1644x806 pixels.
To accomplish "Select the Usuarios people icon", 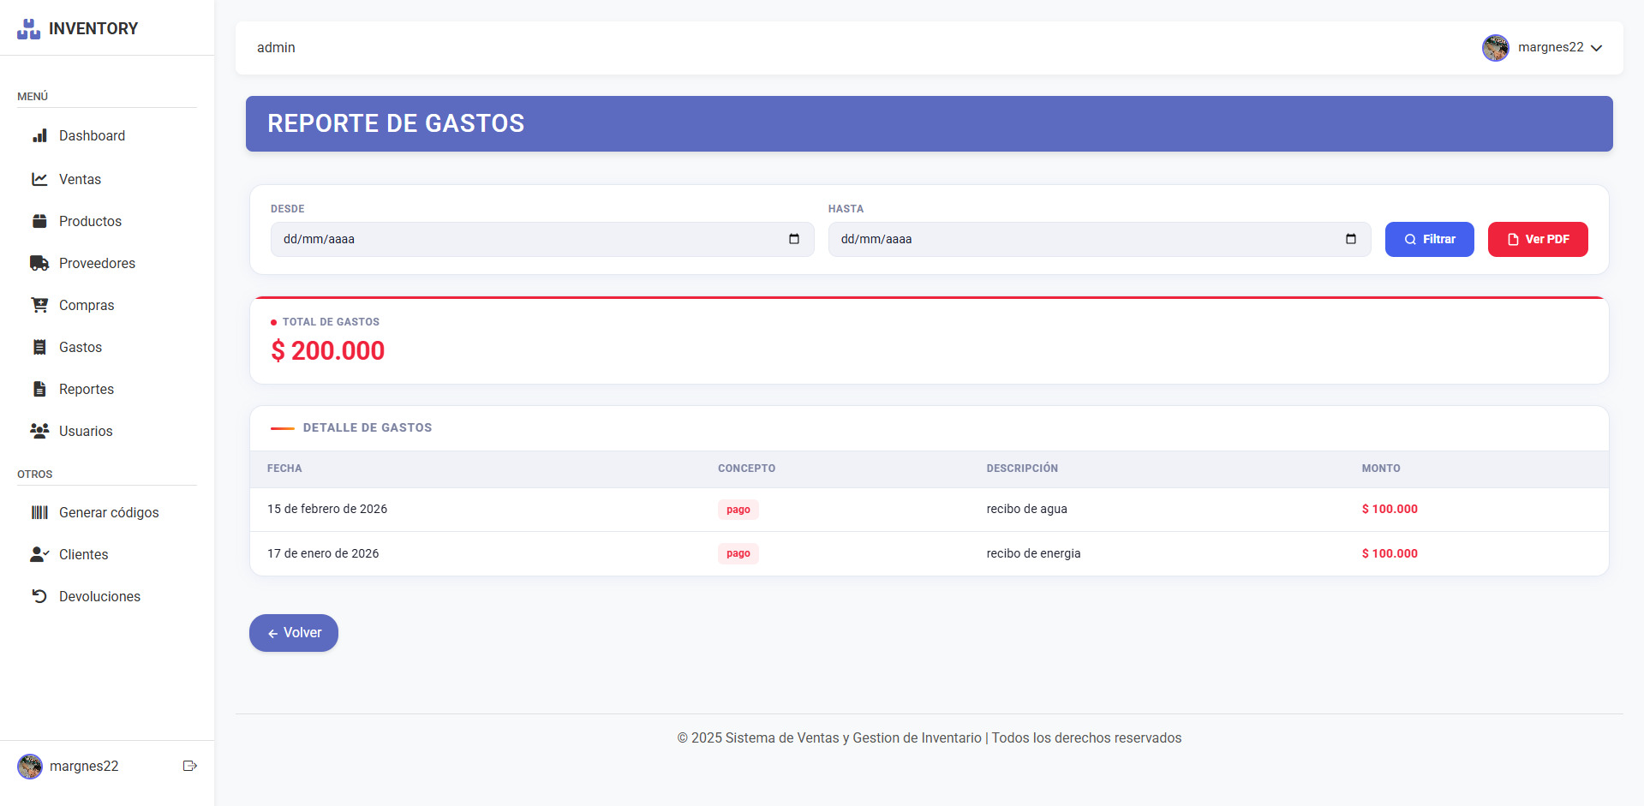I will [x=39, y=431].
